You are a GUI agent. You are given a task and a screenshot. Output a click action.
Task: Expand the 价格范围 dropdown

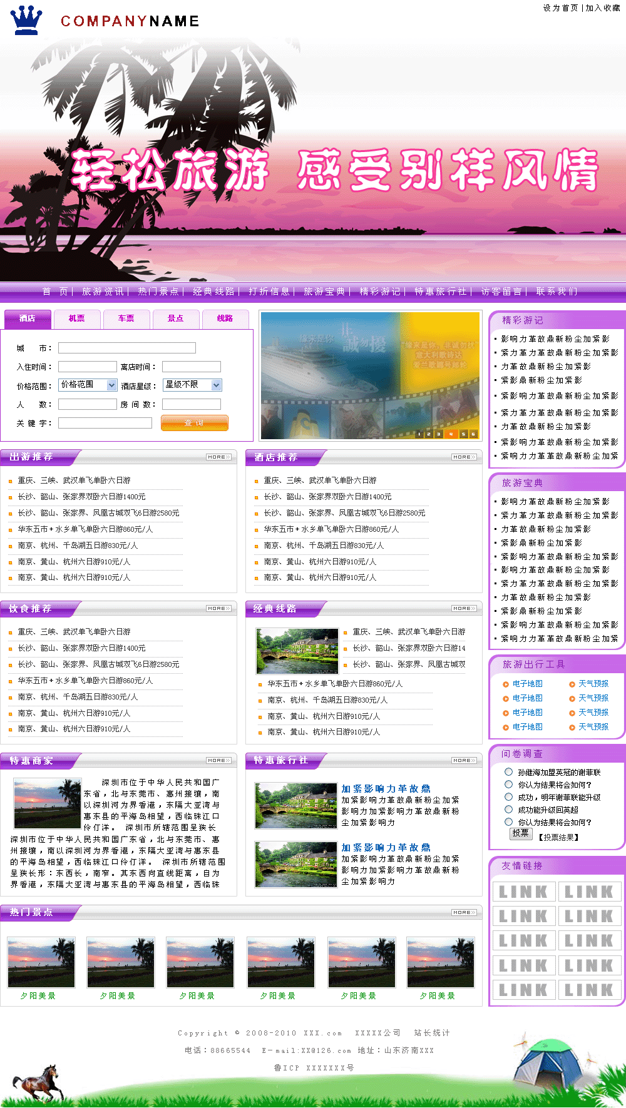[x=111, y=385]
